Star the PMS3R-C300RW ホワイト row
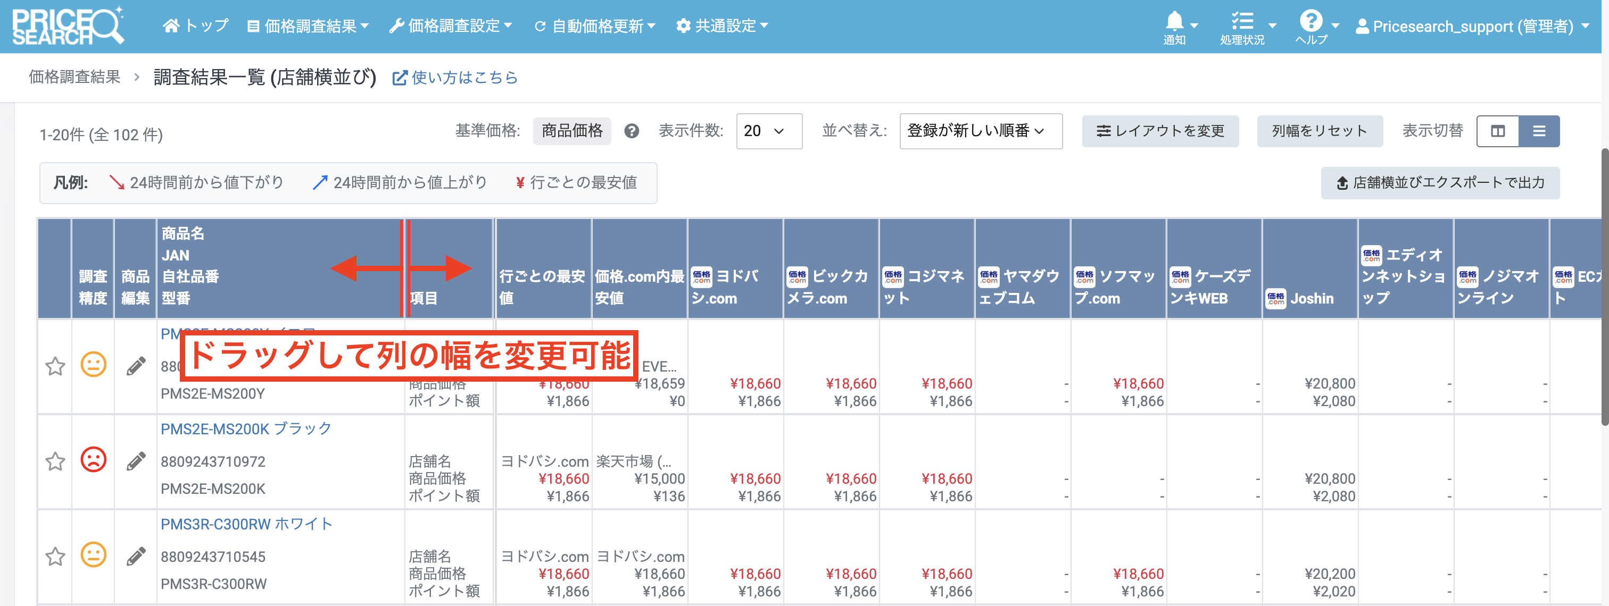1609x606 pixels. 55,556
